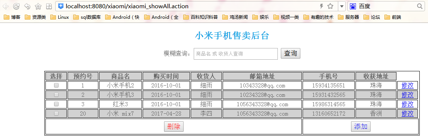The width and height of the screenshot is (428, 140).
Task: Check the box for 小米手机3 row
Action: (x=56, y=95)
